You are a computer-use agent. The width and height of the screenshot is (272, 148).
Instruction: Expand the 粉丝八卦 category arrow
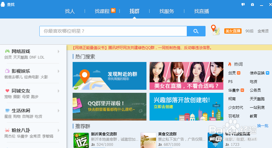[59, 130]
